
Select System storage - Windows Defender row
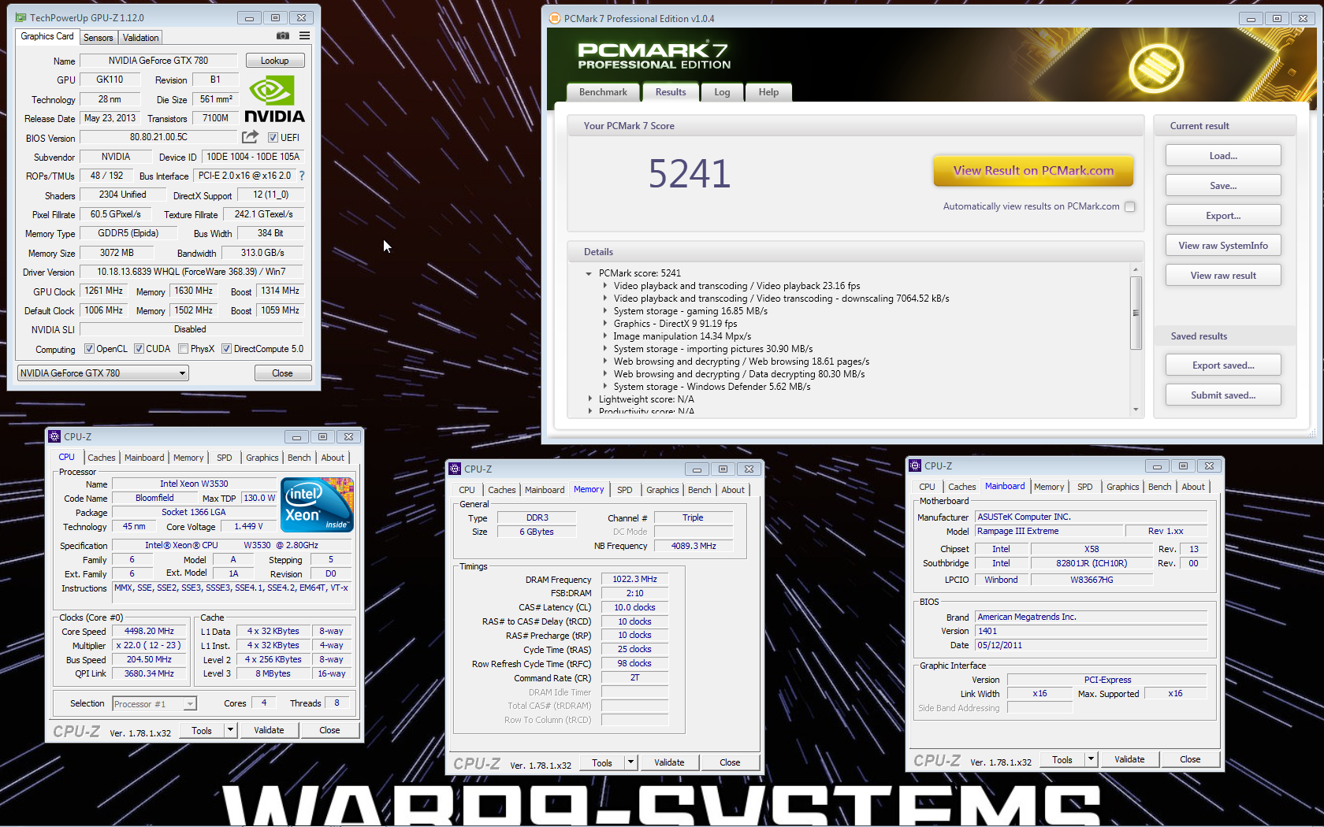[x=712, y=387]
